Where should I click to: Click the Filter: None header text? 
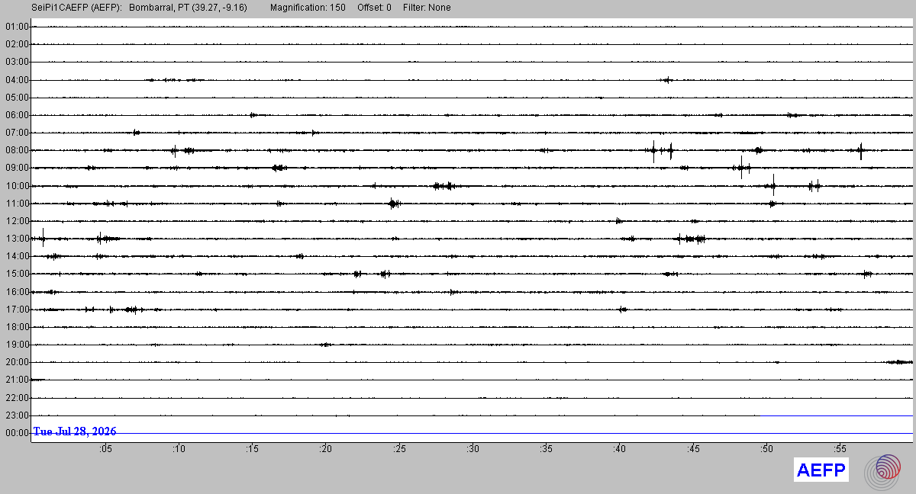coord(427,8)
